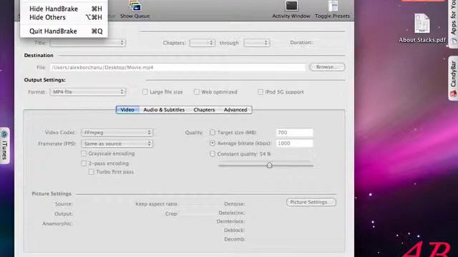Viewport: 458px width, 257px height.
Task: Enable the Web optimized checkbox
Action: (197, 92)
